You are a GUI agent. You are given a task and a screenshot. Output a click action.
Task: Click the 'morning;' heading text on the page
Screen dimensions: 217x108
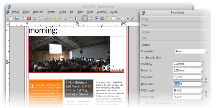click(x=43, y=31)
